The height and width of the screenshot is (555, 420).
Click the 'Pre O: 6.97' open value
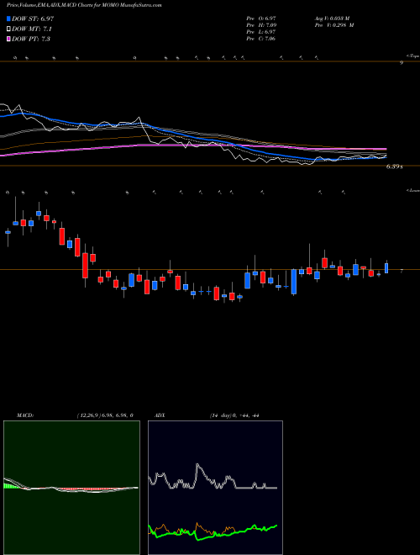tap(261, 18)
